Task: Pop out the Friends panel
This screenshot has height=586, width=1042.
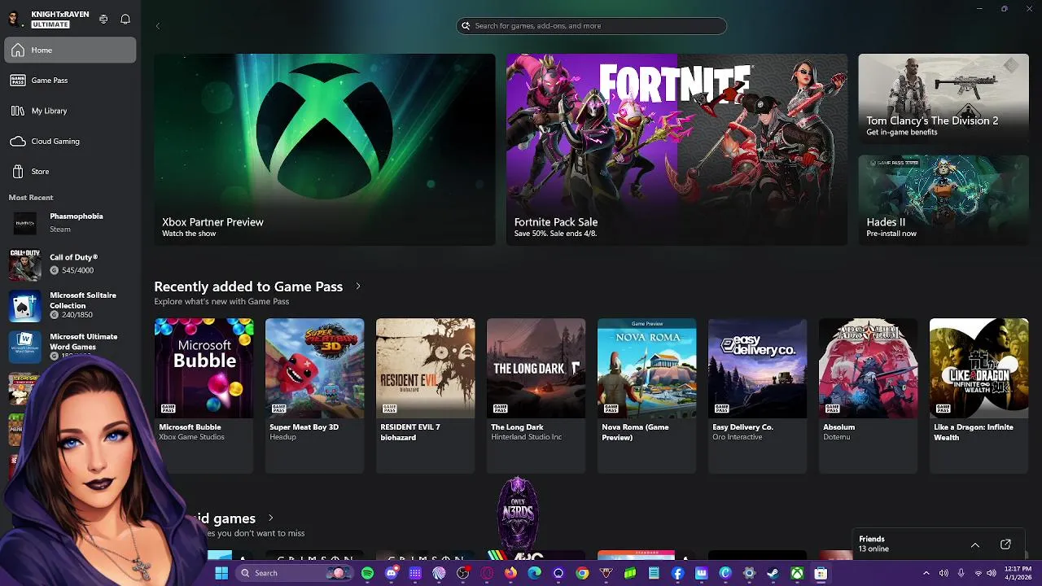Action: [1005, 544]
